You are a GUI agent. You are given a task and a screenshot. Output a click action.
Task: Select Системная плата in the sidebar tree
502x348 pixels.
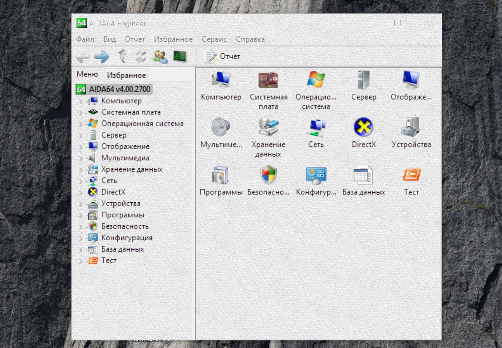[x=131, y=112]
